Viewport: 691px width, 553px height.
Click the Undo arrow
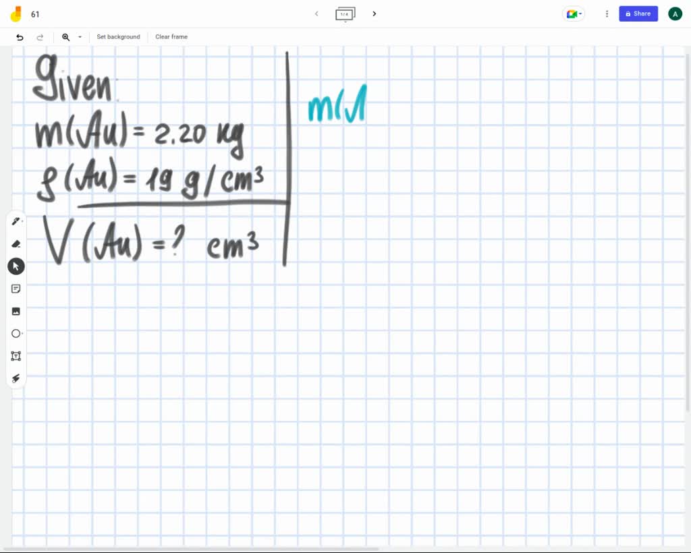(20, 37)
